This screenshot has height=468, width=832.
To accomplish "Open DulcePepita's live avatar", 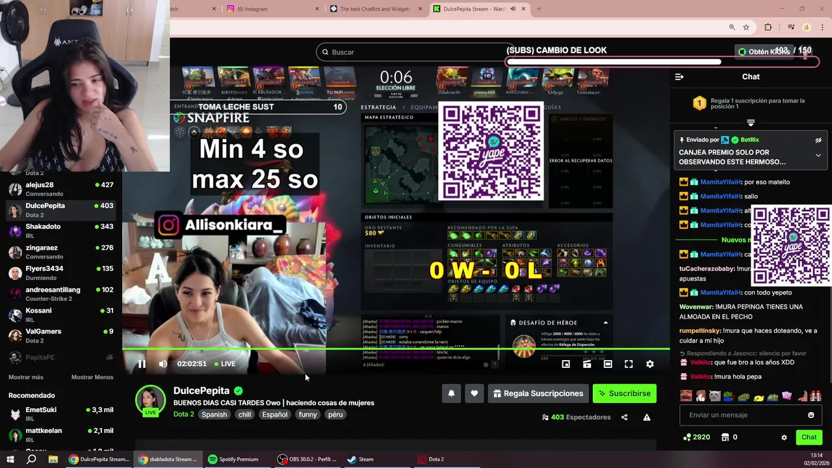I will (x=150, y=401).
